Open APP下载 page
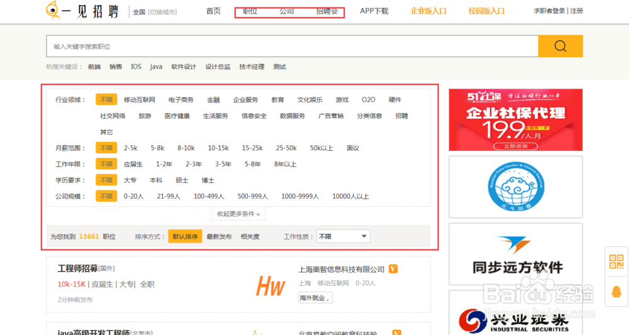The image size is (629, 335). [x=374, y=11]
